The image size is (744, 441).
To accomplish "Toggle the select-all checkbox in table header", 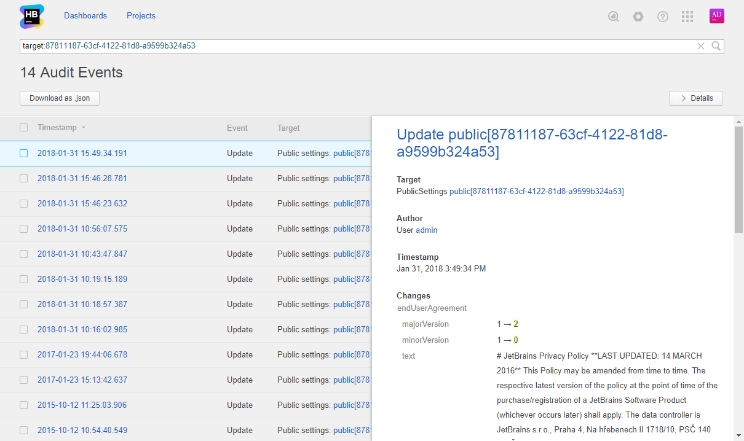I will (x=24, y=128).
